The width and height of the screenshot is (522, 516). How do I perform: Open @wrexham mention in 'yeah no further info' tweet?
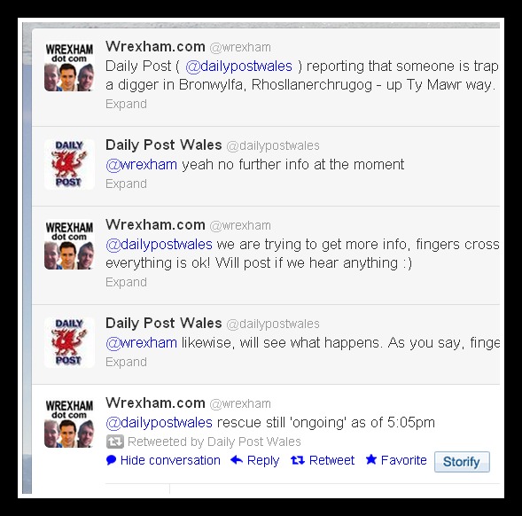tap(142, 165)
